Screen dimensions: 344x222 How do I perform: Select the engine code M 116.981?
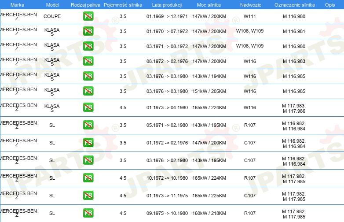[294, 31]
